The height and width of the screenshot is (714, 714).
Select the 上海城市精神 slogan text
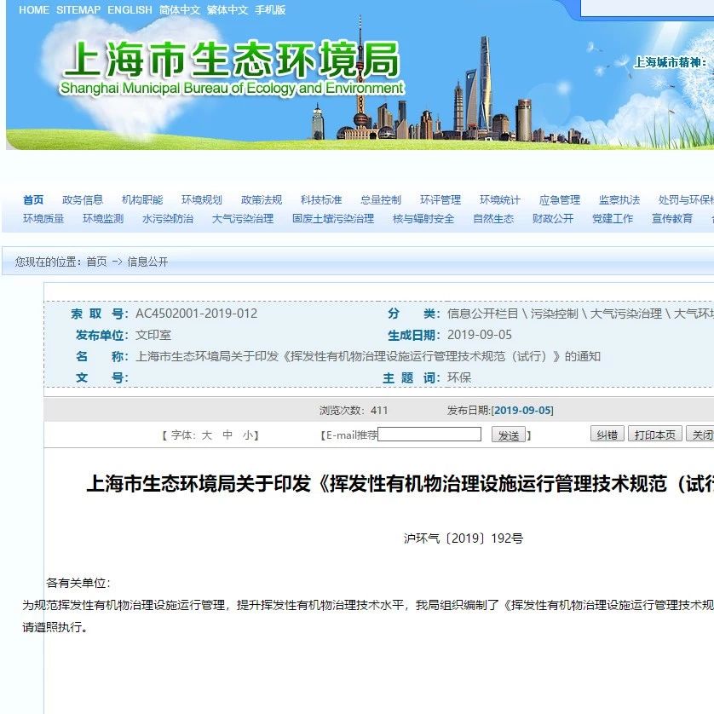click(670, 62)
